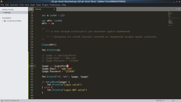Click the new tab plus button

click(176, 9)
